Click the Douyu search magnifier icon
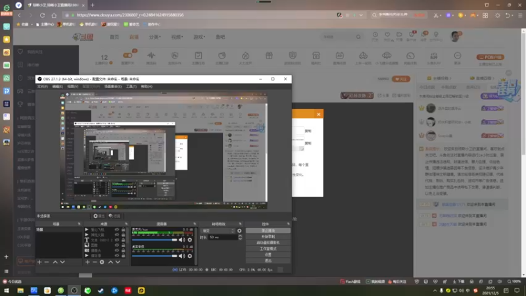 (358, 37)
